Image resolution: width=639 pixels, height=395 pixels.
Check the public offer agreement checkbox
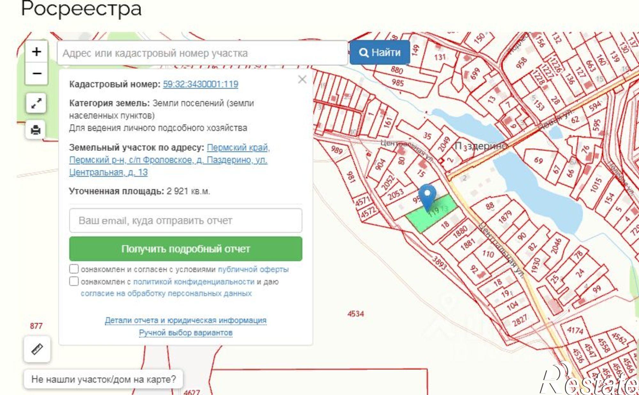pyautogui.click(x=74, y=269)
